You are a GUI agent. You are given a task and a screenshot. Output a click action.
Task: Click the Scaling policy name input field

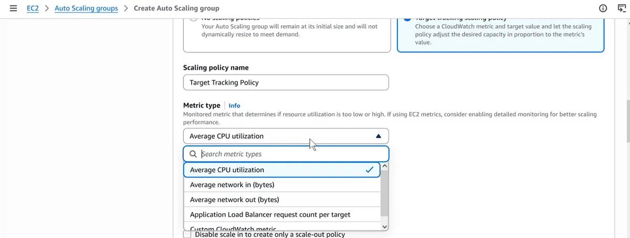tap(286, 82)
